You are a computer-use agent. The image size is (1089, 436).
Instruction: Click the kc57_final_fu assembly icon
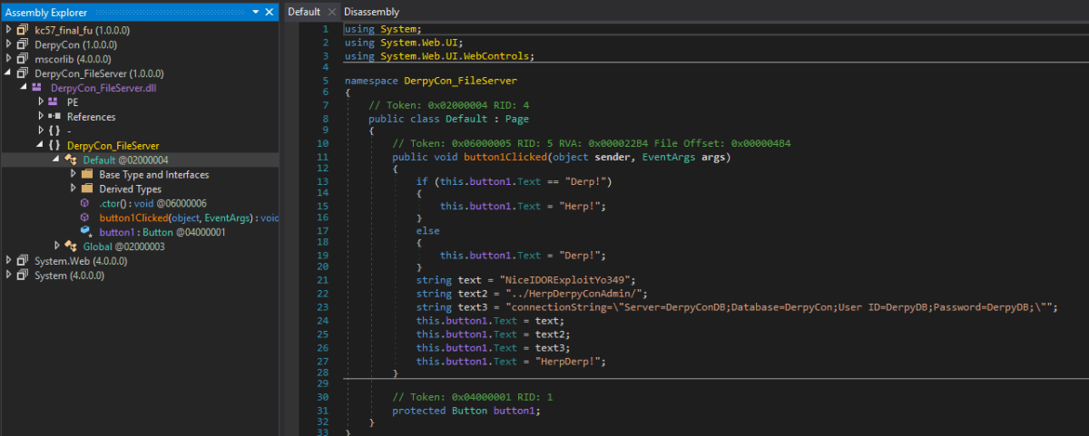pyautogui.click(x=23, y=30)
